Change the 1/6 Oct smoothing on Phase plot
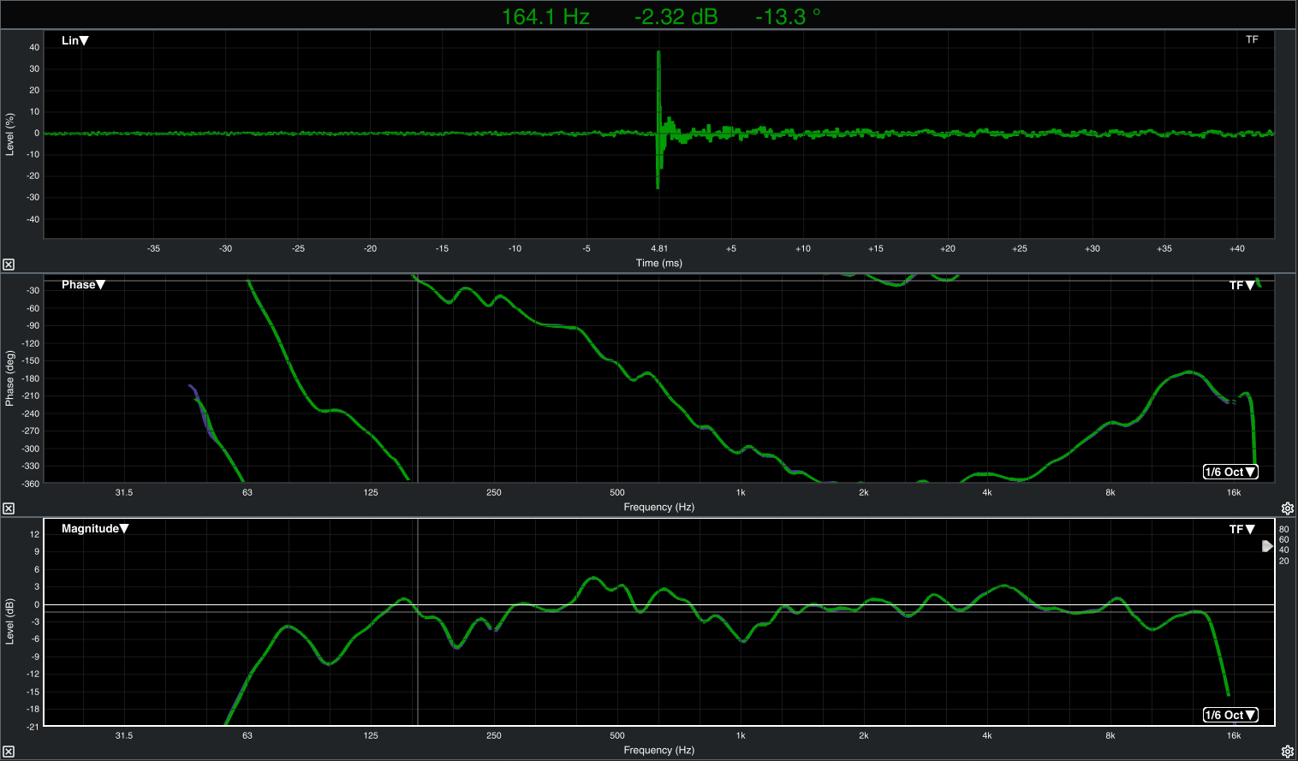1298x761 pixels. click(1230, 472)
